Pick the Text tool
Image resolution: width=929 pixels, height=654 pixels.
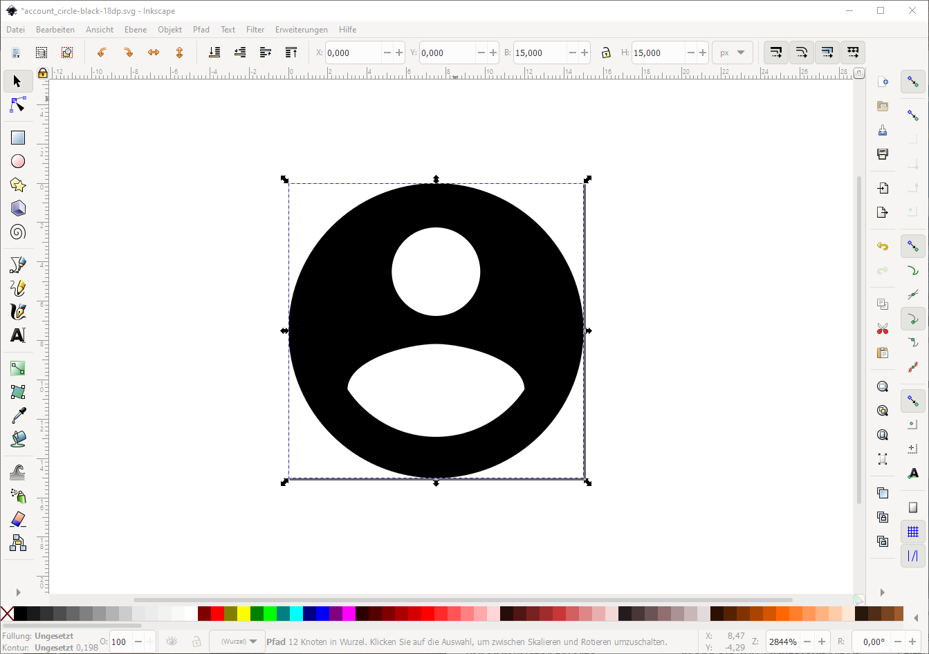pos(18,335)
